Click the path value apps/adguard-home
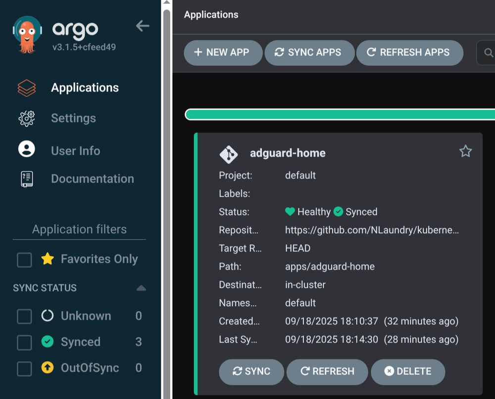This screenshot has width=495, height=399. click(330, 266)
